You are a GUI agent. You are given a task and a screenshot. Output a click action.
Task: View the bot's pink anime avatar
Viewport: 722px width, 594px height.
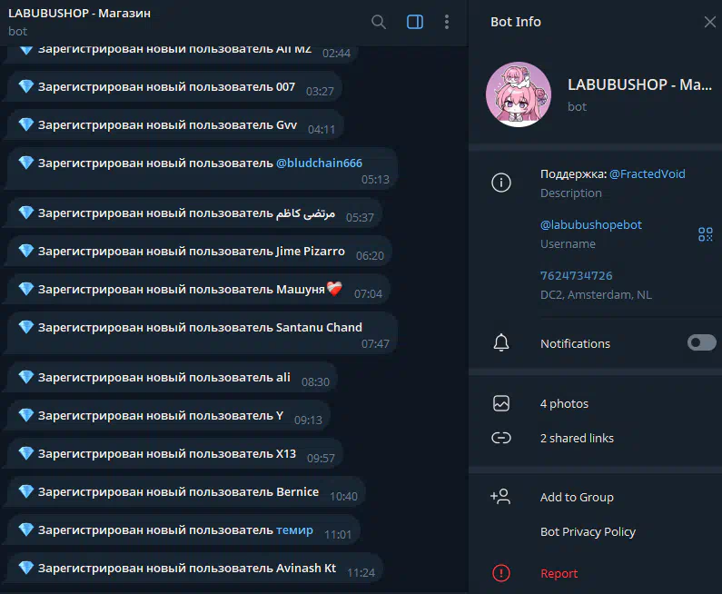(519, 94)
